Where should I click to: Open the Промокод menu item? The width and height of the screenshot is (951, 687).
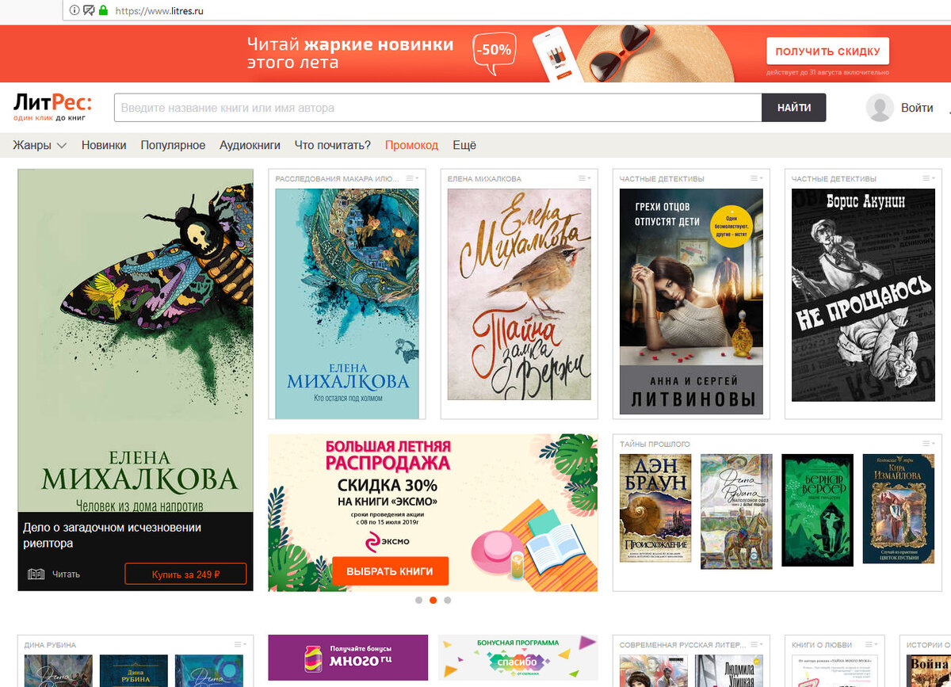411,145
